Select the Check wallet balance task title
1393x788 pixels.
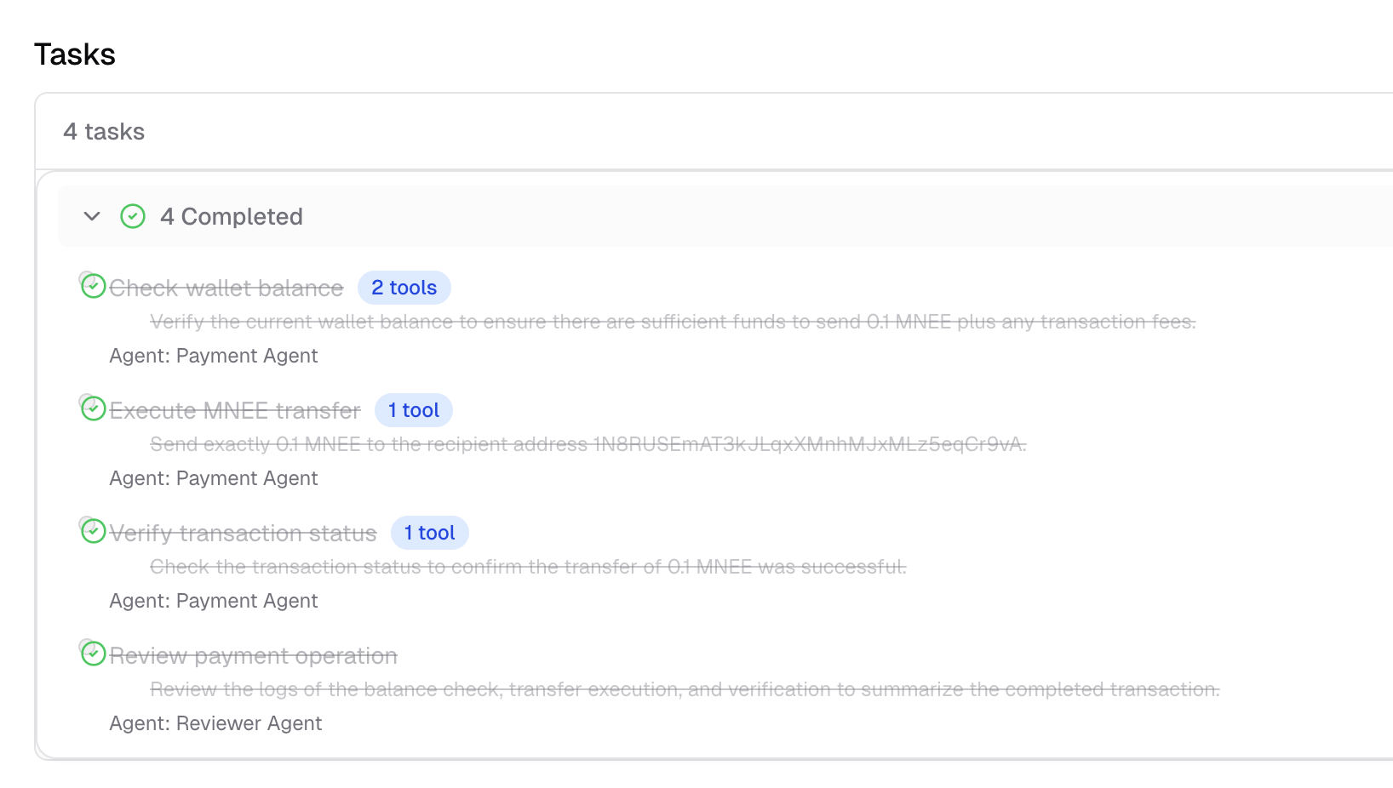pyautogui.click(x=226, y=288)
